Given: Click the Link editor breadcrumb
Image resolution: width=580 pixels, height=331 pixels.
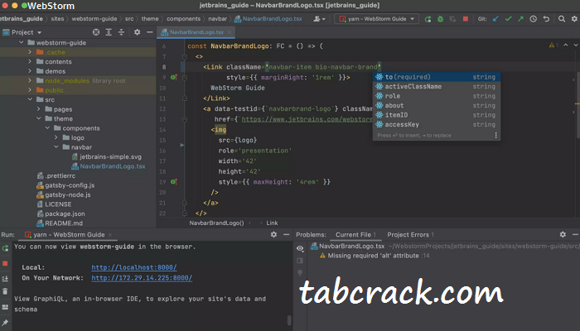Looking at the screenshot, I should pyautogui.click(x=272, y=223).
